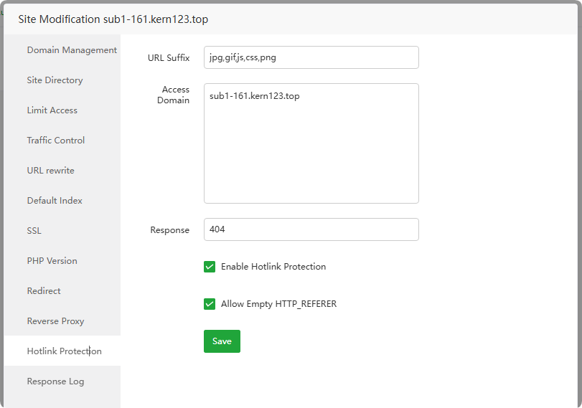Toggle the Allow Empty HTTP_REFERER checkbox
582x408 pixels.
210,304
